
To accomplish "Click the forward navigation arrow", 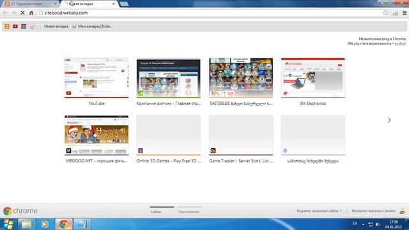I will coord(14,13).
